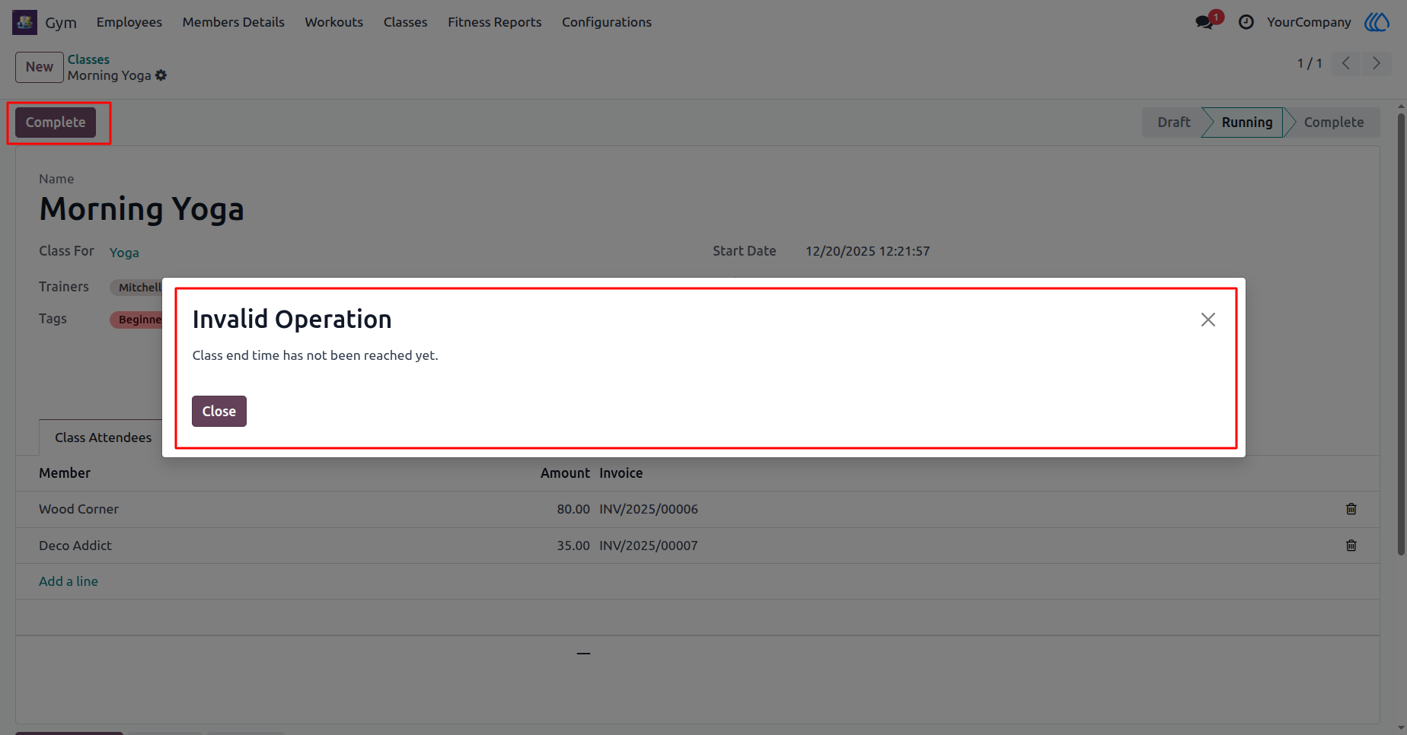Create a New class record
Viewport: 1407px width, 735px height.
tap(40, 67)
